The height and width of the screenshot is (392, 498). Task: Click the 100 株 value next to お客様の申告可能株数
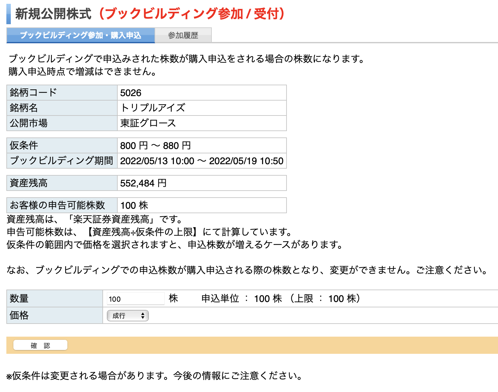(x=134, y=205)
